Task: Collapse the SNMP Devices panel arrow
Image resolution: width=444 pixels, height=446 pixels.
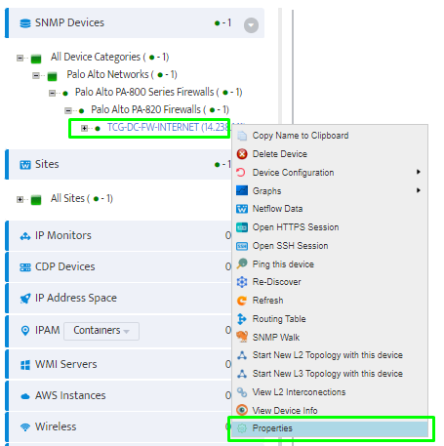Action: [251, 25]
